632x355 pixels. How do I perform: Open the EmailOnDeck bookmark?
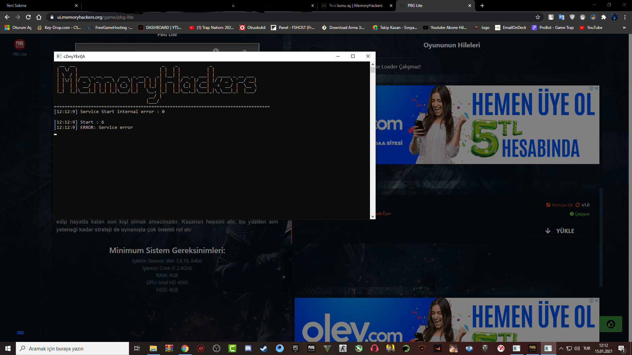[511, 28]
